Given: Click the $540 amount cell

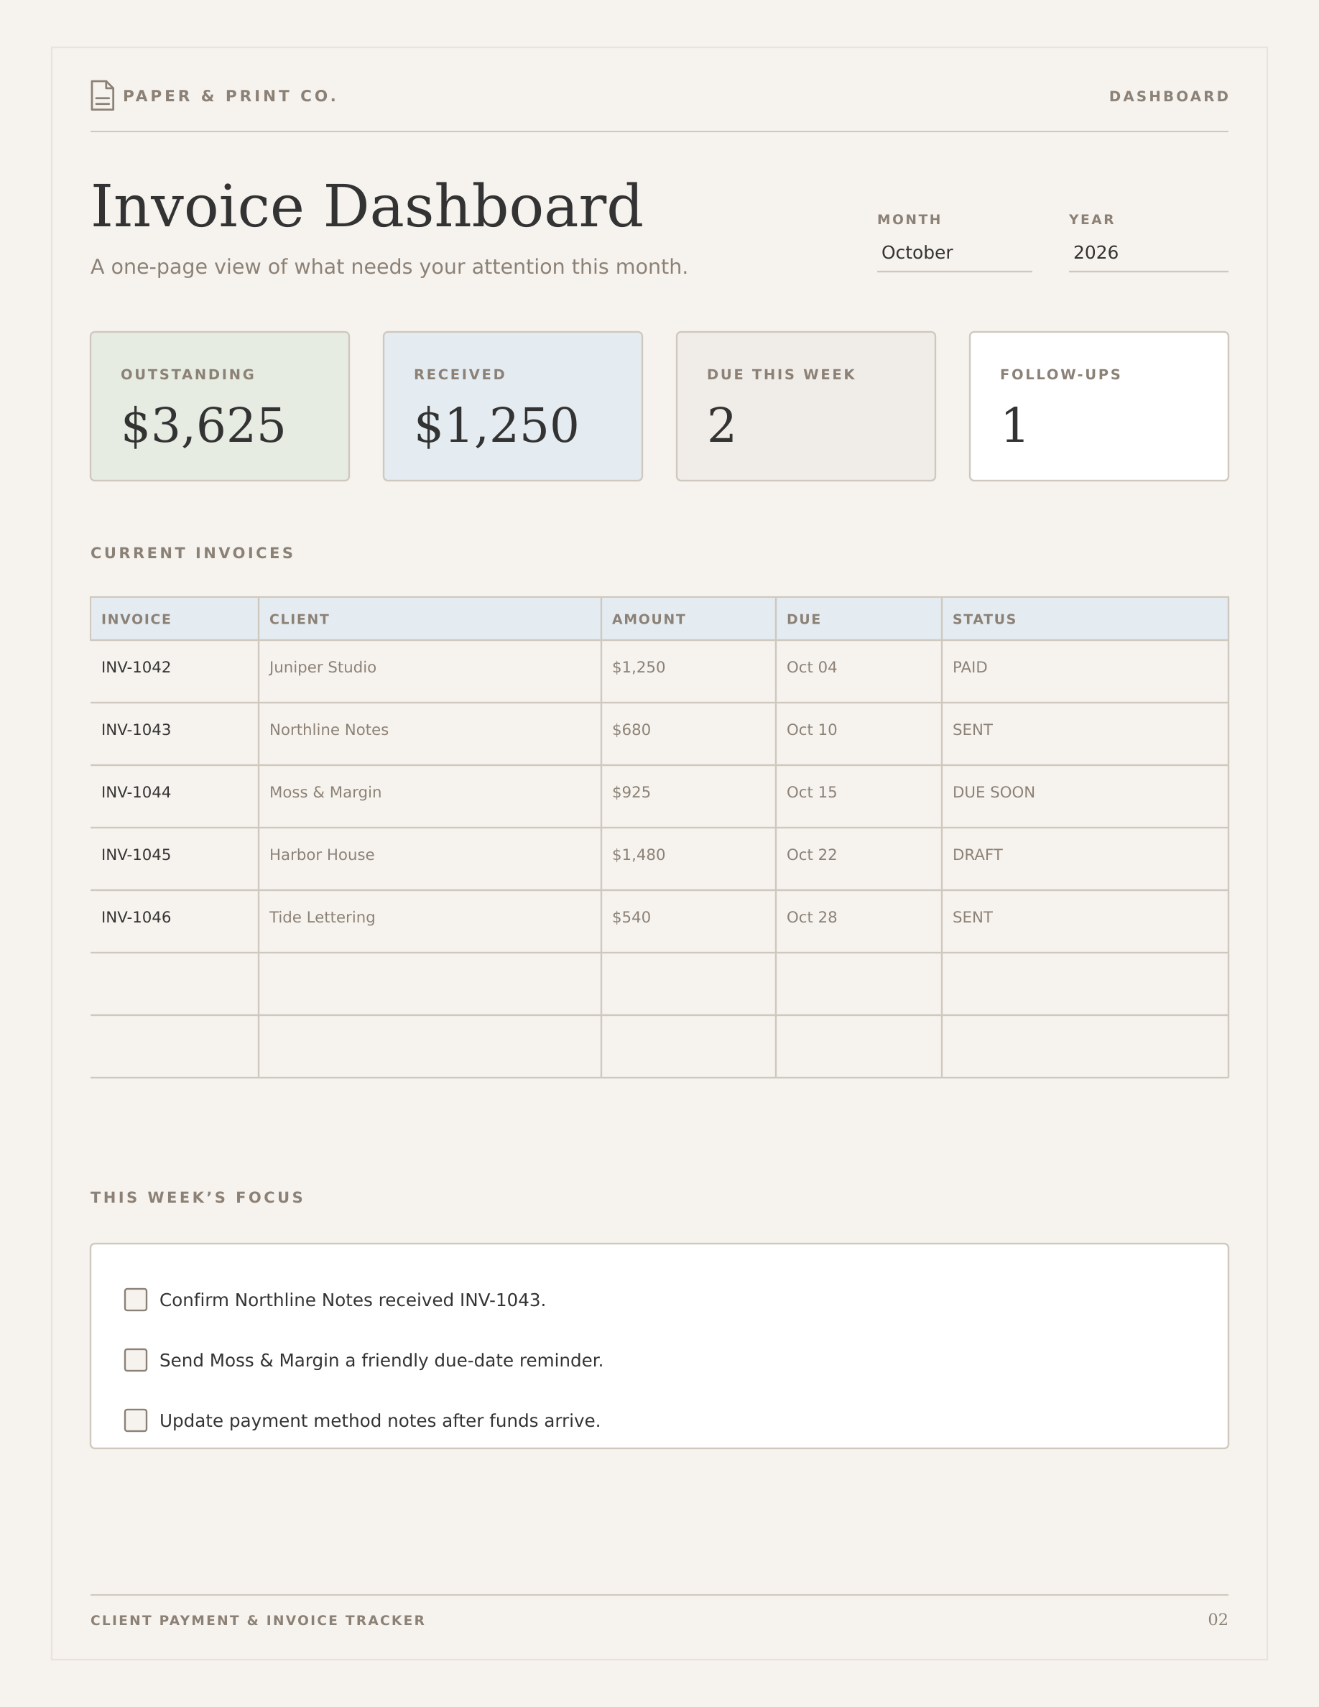Looking at the screenshot, I should pyautogui.click(x=688, y=922).
